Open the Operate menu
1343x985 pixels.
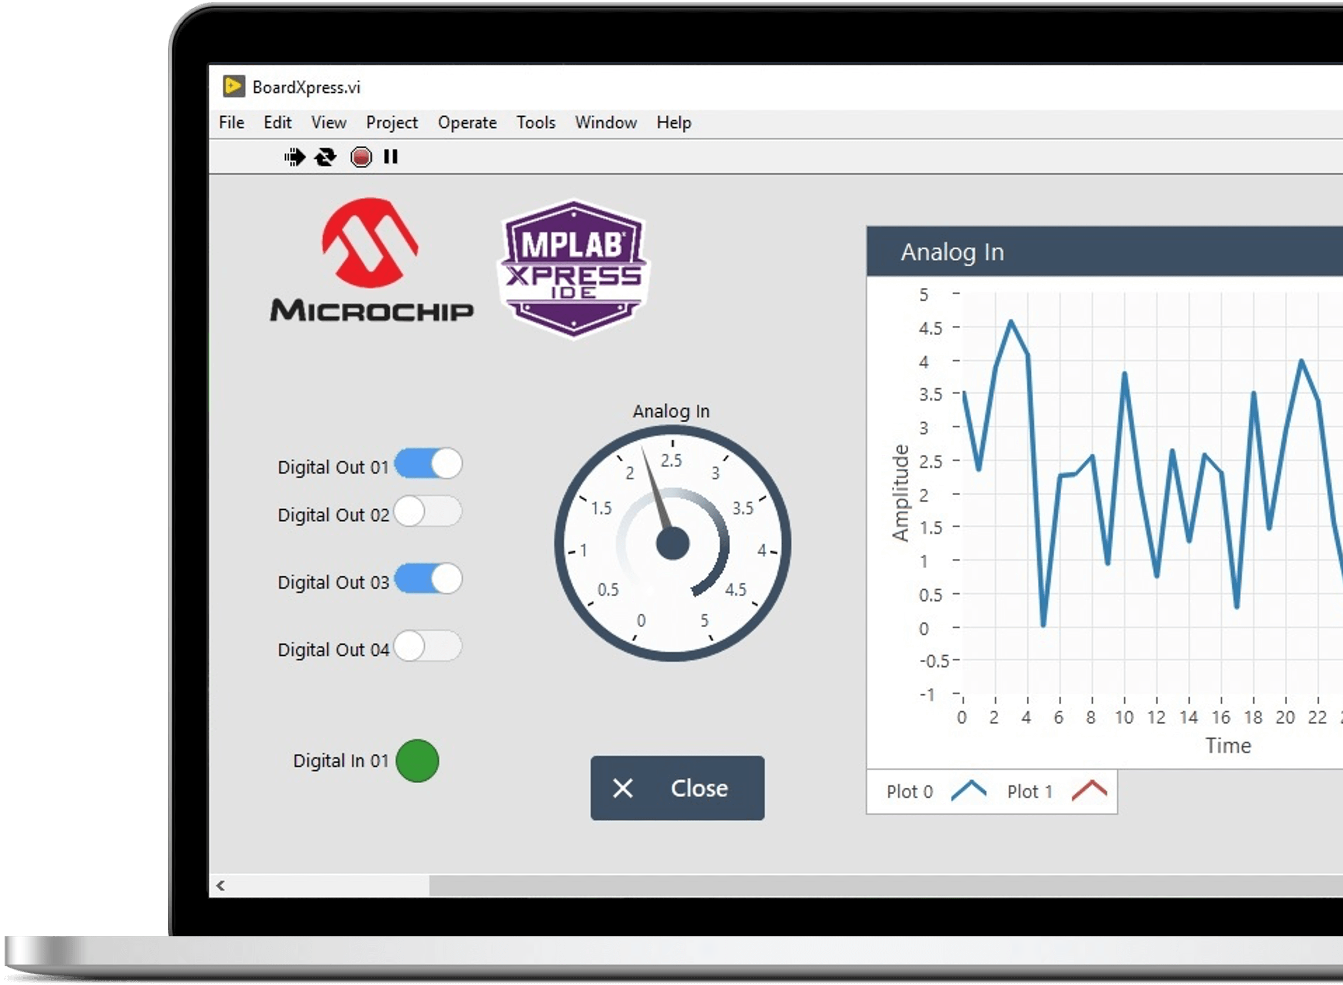pyautogui.click(x=468, y=122)
